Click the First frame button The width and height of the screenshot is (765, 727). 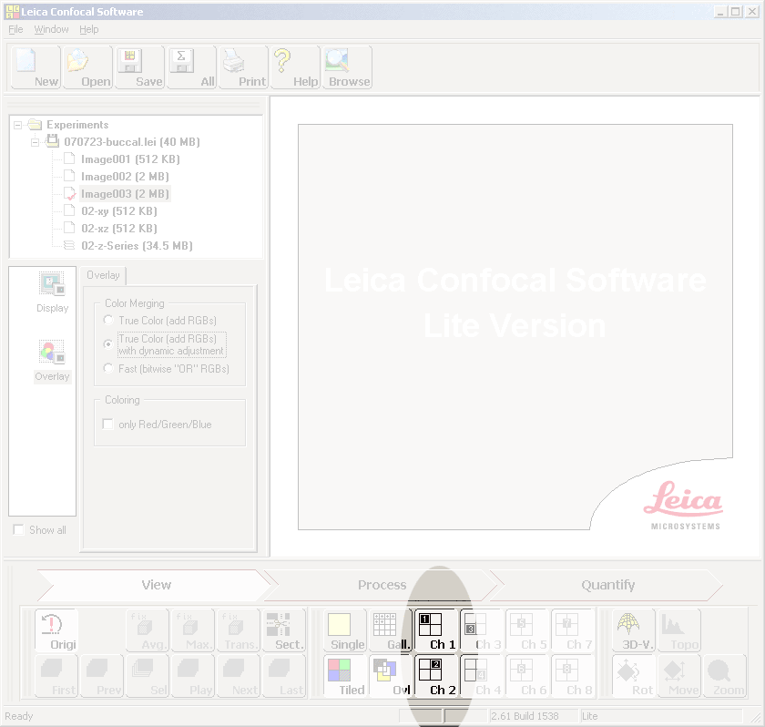coord(56,676)
